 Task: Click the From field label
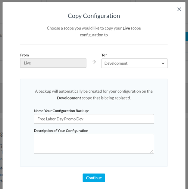pos(24,55)
